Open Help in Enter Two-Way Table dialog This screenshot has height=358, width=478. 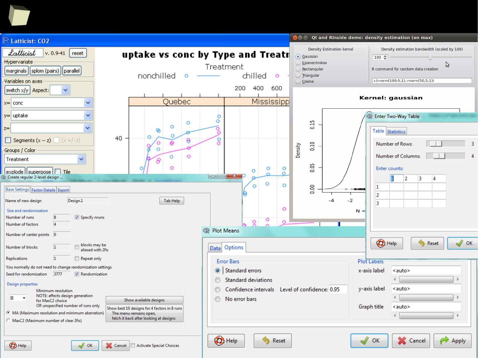[386, 243]
